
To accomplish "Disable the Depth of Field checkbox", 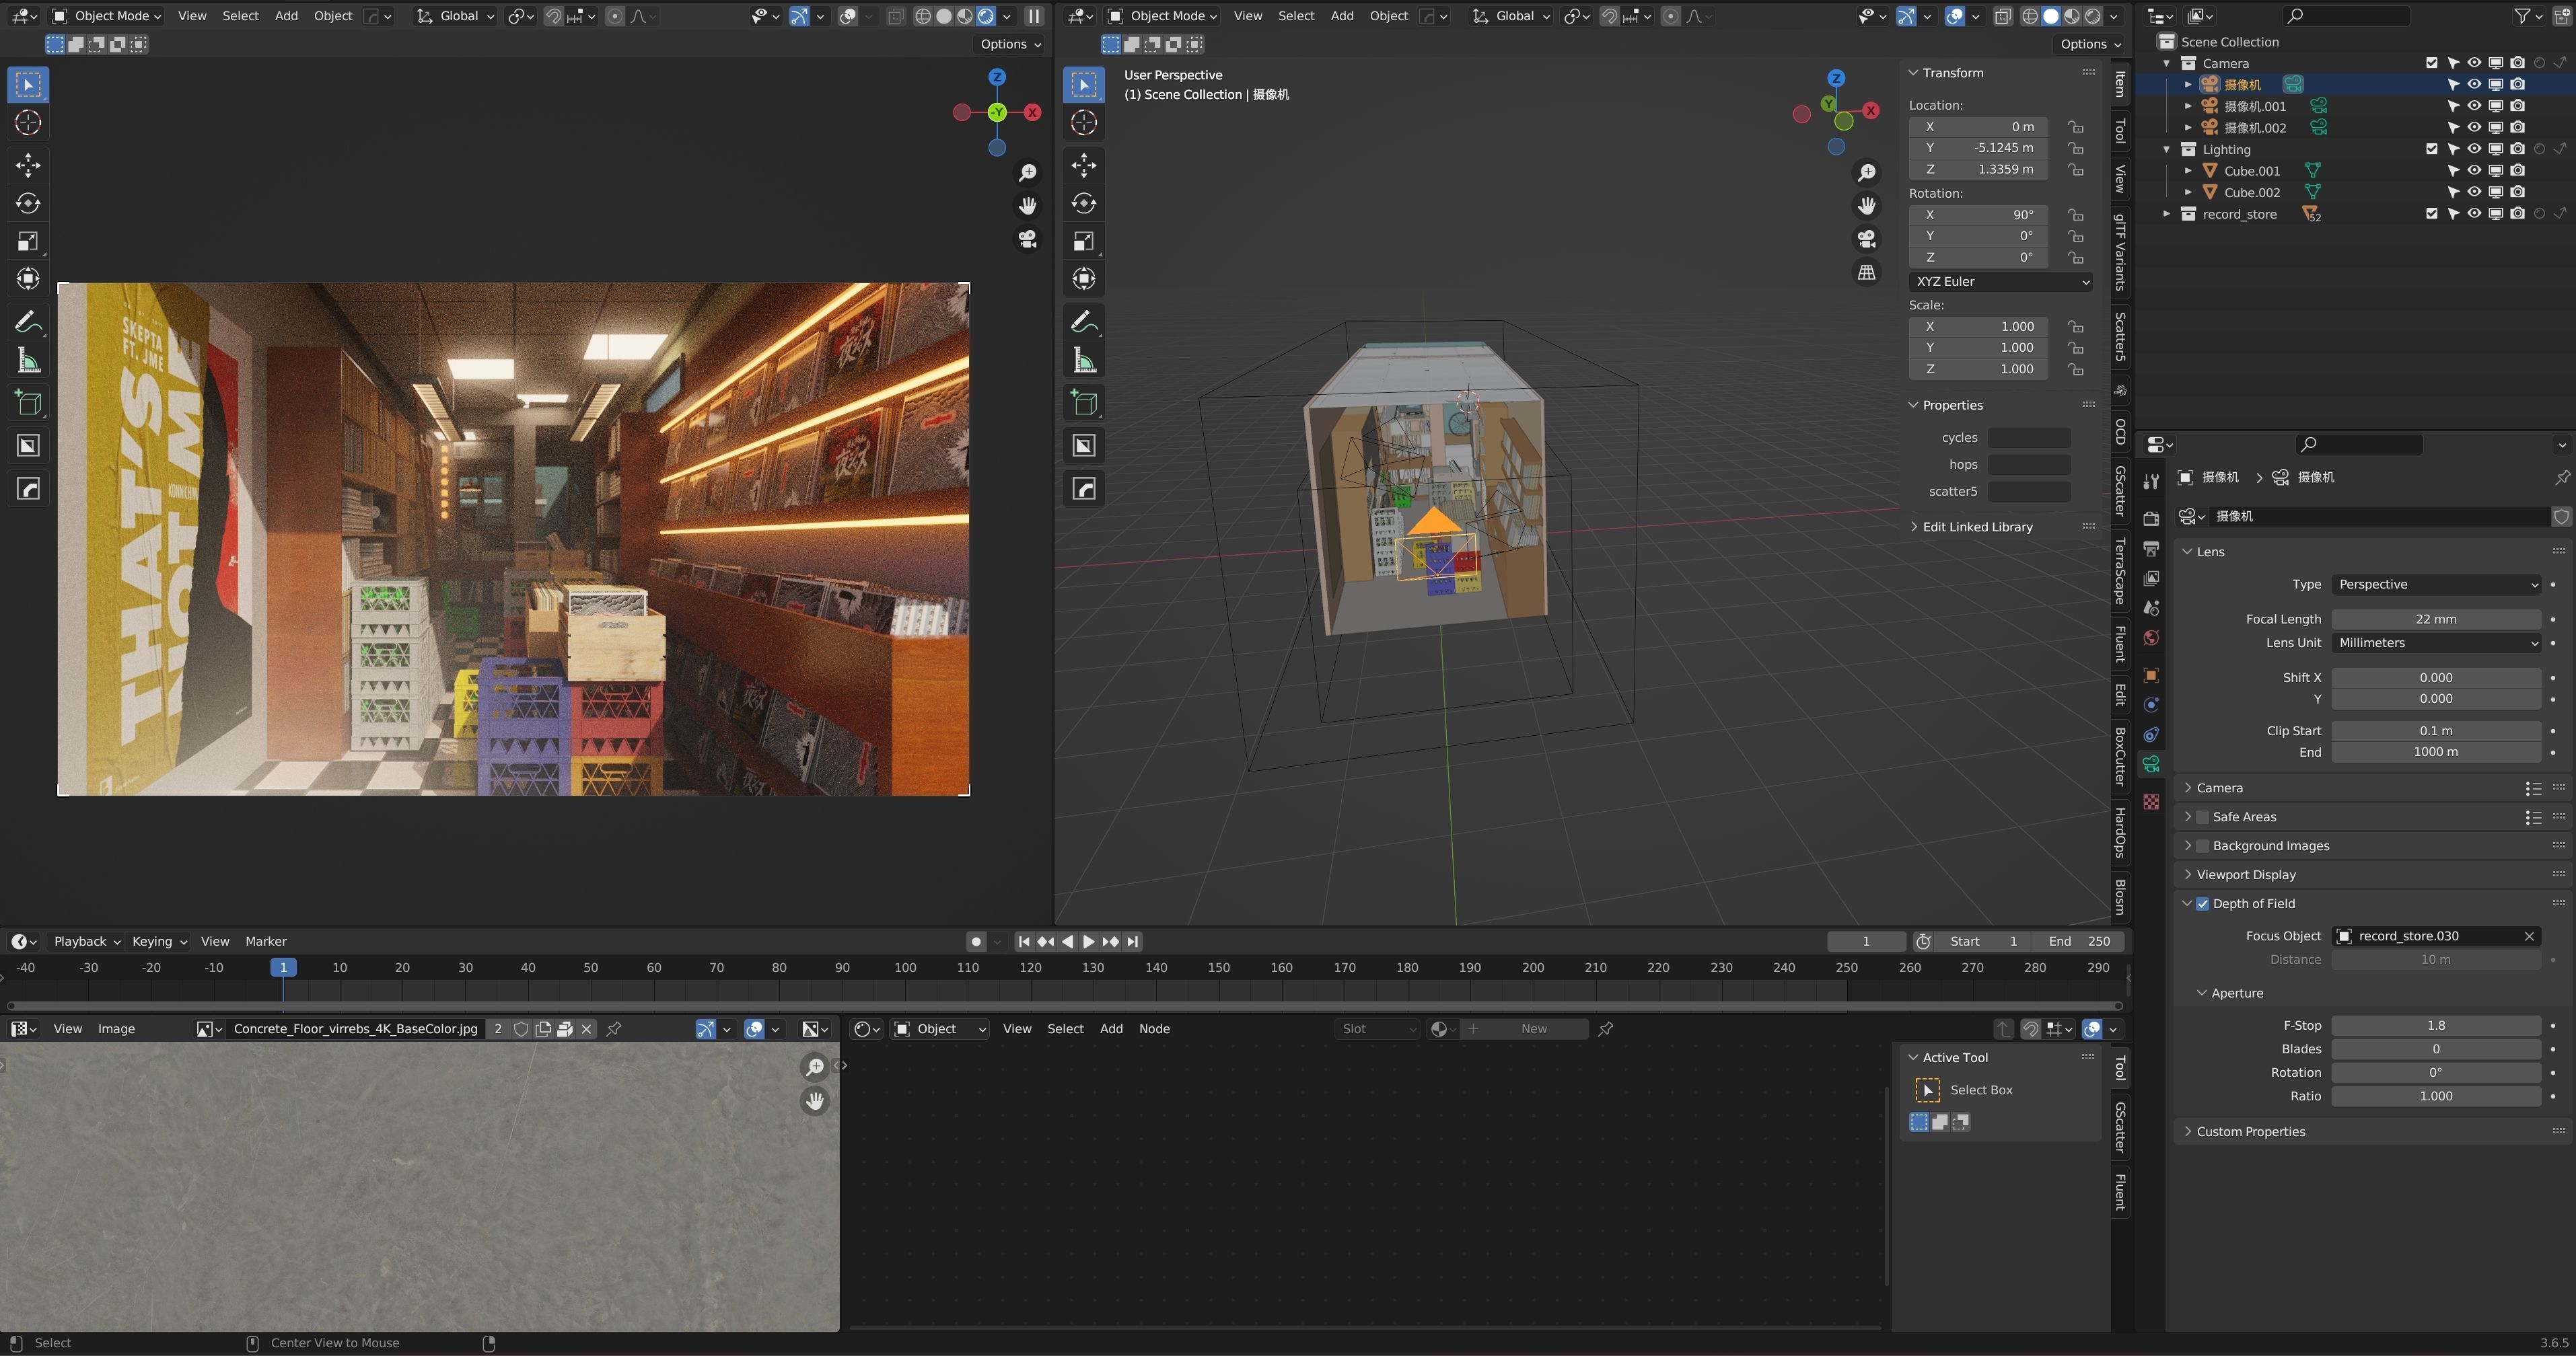I will [2202, 903].
